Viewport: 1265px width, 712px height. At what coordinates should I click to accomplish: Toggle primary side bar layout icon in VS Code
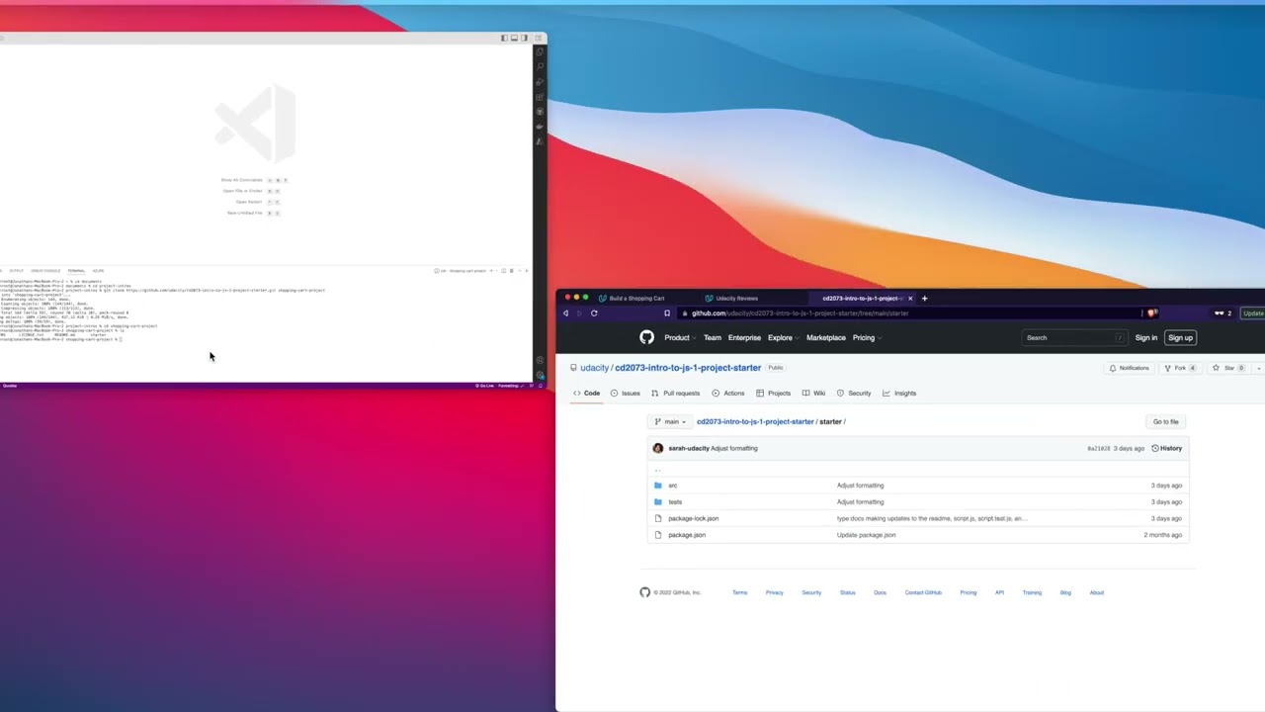(504, 38)
